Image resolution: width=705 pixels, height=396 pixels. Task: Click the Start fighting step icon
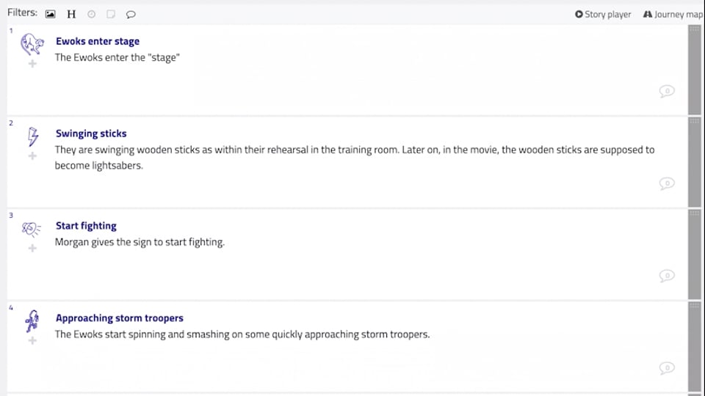click(32, 229)
